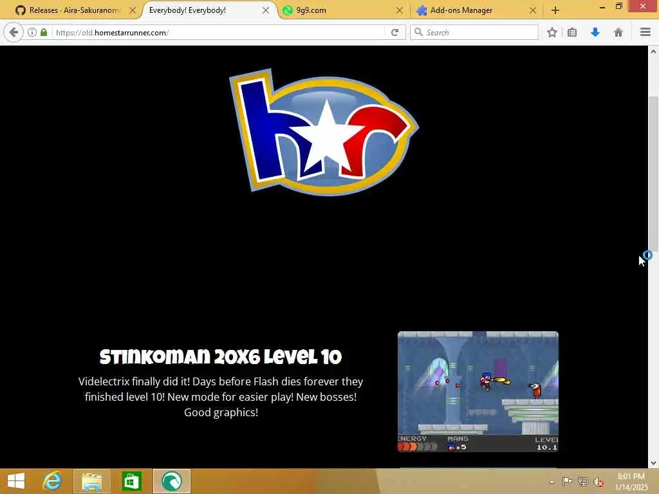
Task: Show hidden tray icons arrow
Action: click(x=552, y=482)
